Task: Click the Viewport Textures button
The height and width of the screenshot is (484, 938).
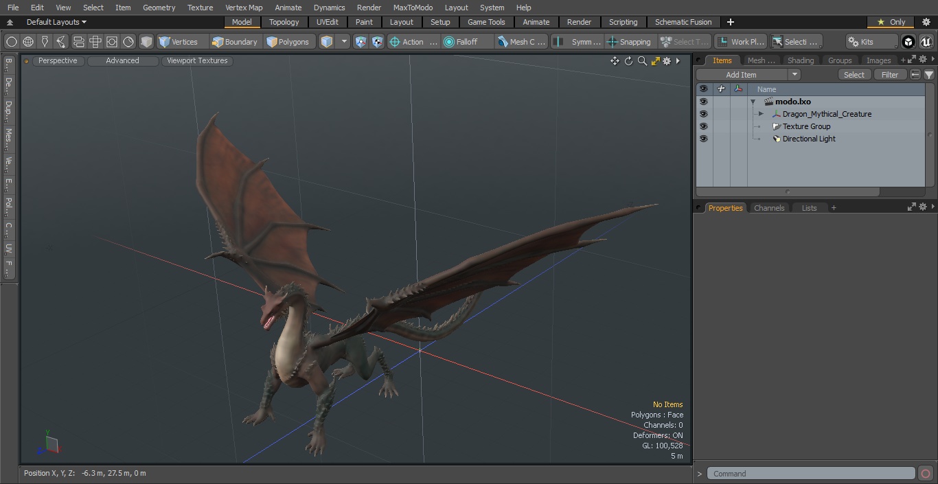Action: pyautogui.click(x=197, y=61)
